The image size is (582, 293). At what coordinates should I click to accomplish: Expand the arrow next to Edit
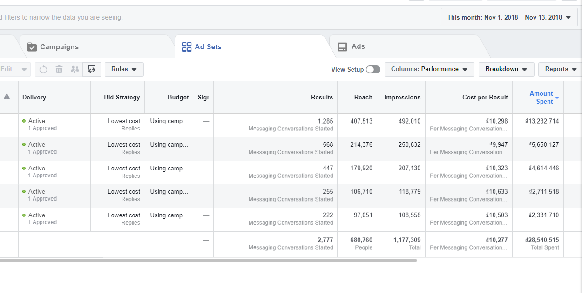coord(24,70)
